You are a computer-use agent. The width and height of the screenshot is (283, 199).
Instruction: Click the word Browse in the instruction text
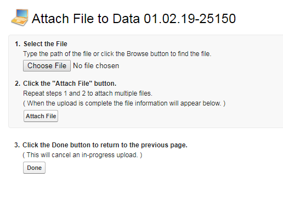[138, 54]
